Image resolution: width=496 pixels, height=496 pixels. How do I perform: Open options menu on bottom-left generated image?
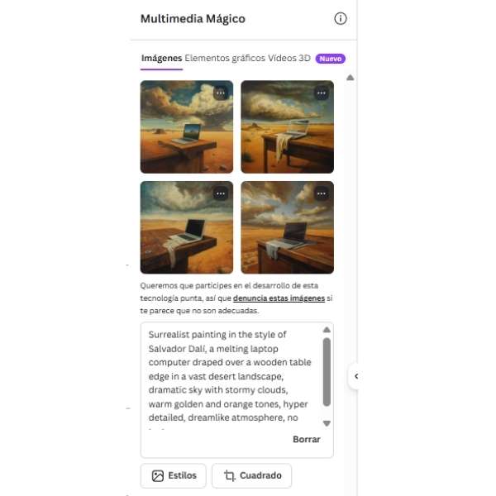point(221,193)
